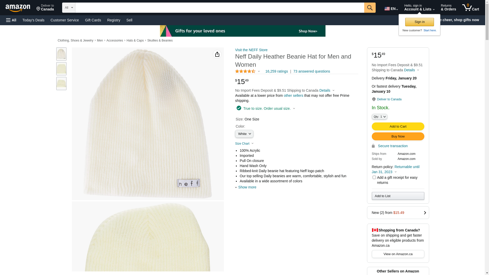
Task: Open the search category All dropdown
Action: coord(69,8)
